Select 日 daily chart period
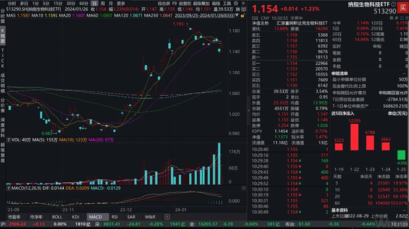The width and height of the screenshot is (409, 229). pyautogui.click(x=95, y=4)
